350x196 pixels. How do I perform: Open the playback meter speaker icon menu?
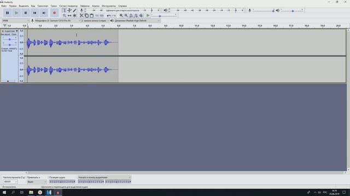[165, 10]
